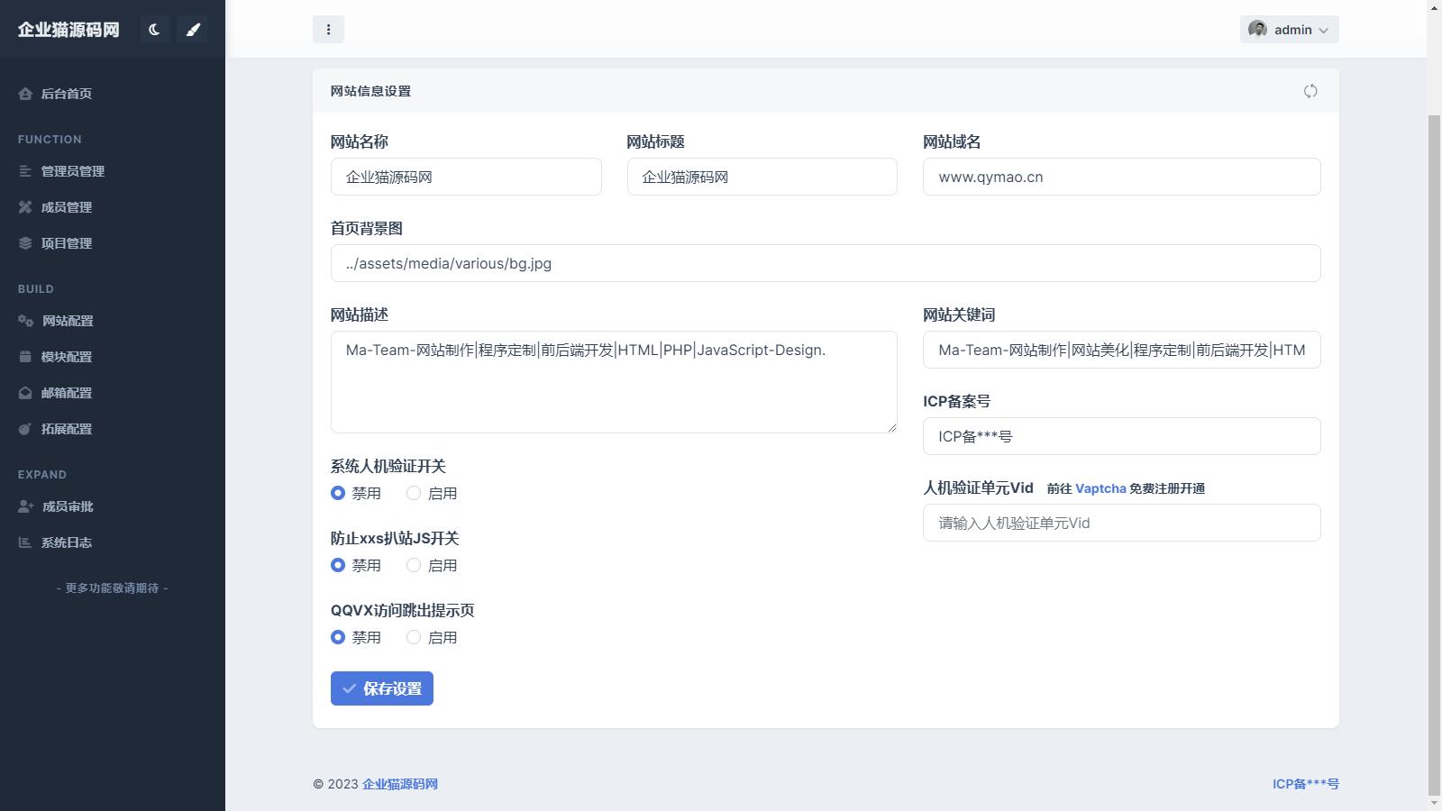This screenshot has height=811, width=1442.
Task: Go to 系统日志 in sidebar
Action: [66, 542]
